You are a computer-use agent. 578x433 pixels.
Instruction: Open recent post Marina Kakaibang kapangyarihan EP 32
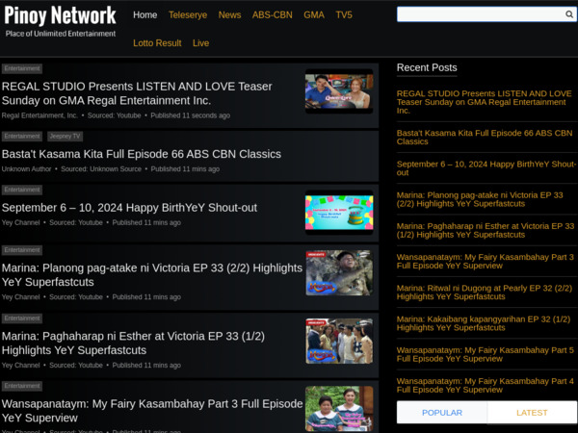pyautogui.click(x=484, y=323)
